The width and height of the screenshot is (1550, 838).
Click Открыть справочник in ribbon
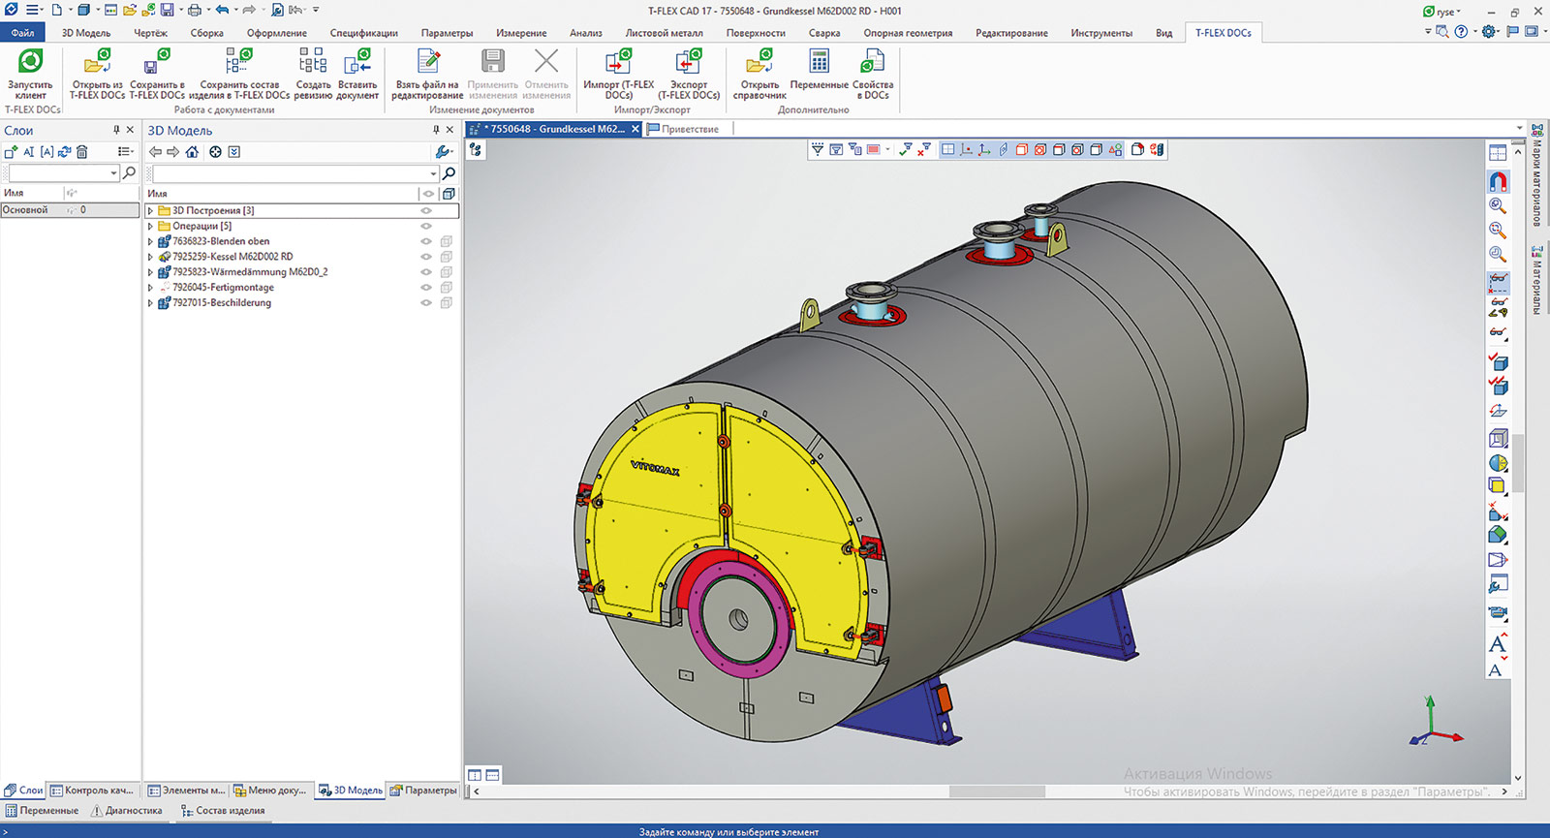coord(759,74)
